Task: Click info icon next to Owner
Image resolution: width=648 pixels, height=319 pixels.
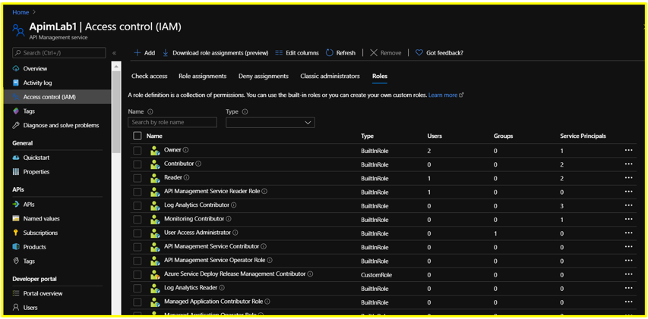Action: pos(186,150)
